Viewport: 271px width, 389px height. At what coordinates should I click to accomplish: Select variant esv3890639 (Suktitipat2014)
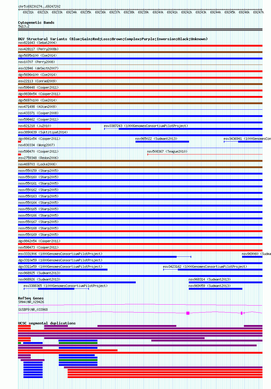click(x=43, y=132)
